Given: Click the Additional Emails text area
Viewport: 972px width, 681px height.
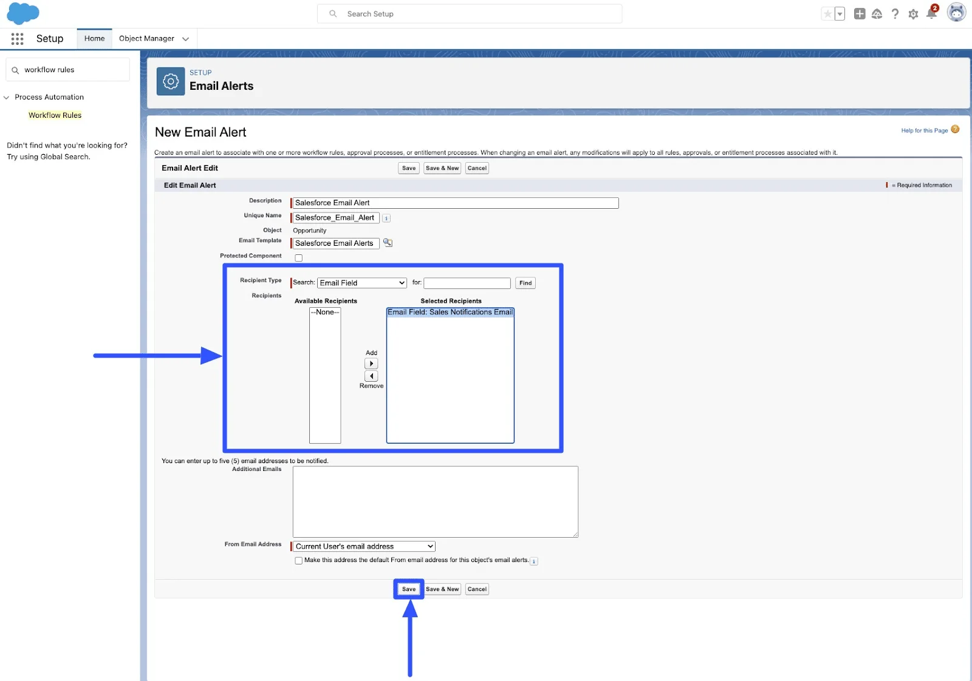Looking at the screenshot, I should pyautogui.click(x=436, y=502).
